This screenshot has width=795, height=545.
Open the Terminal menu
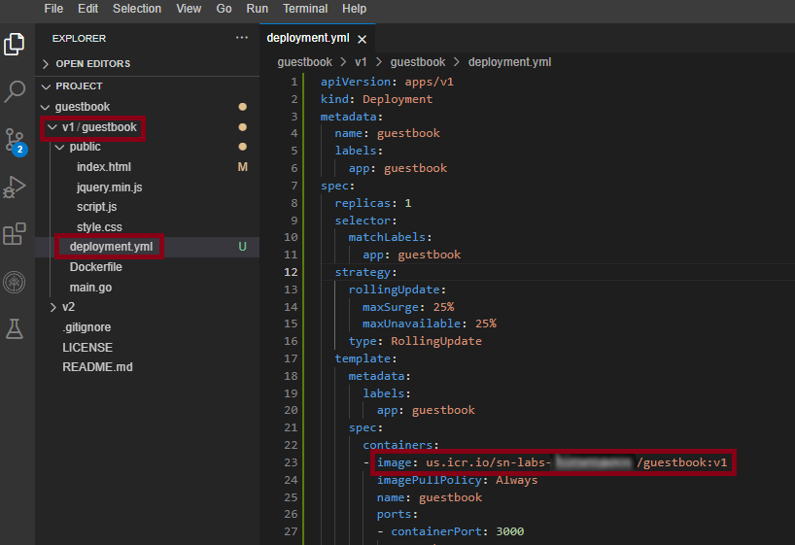click(x=305, y=9)
